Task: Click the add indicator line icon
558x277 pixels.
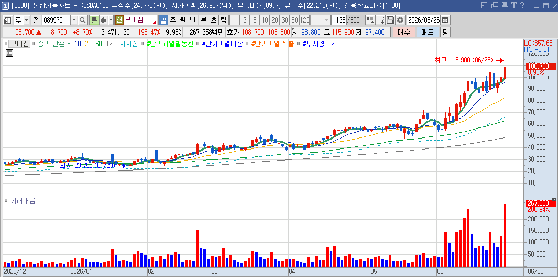Action: [380, 20]
